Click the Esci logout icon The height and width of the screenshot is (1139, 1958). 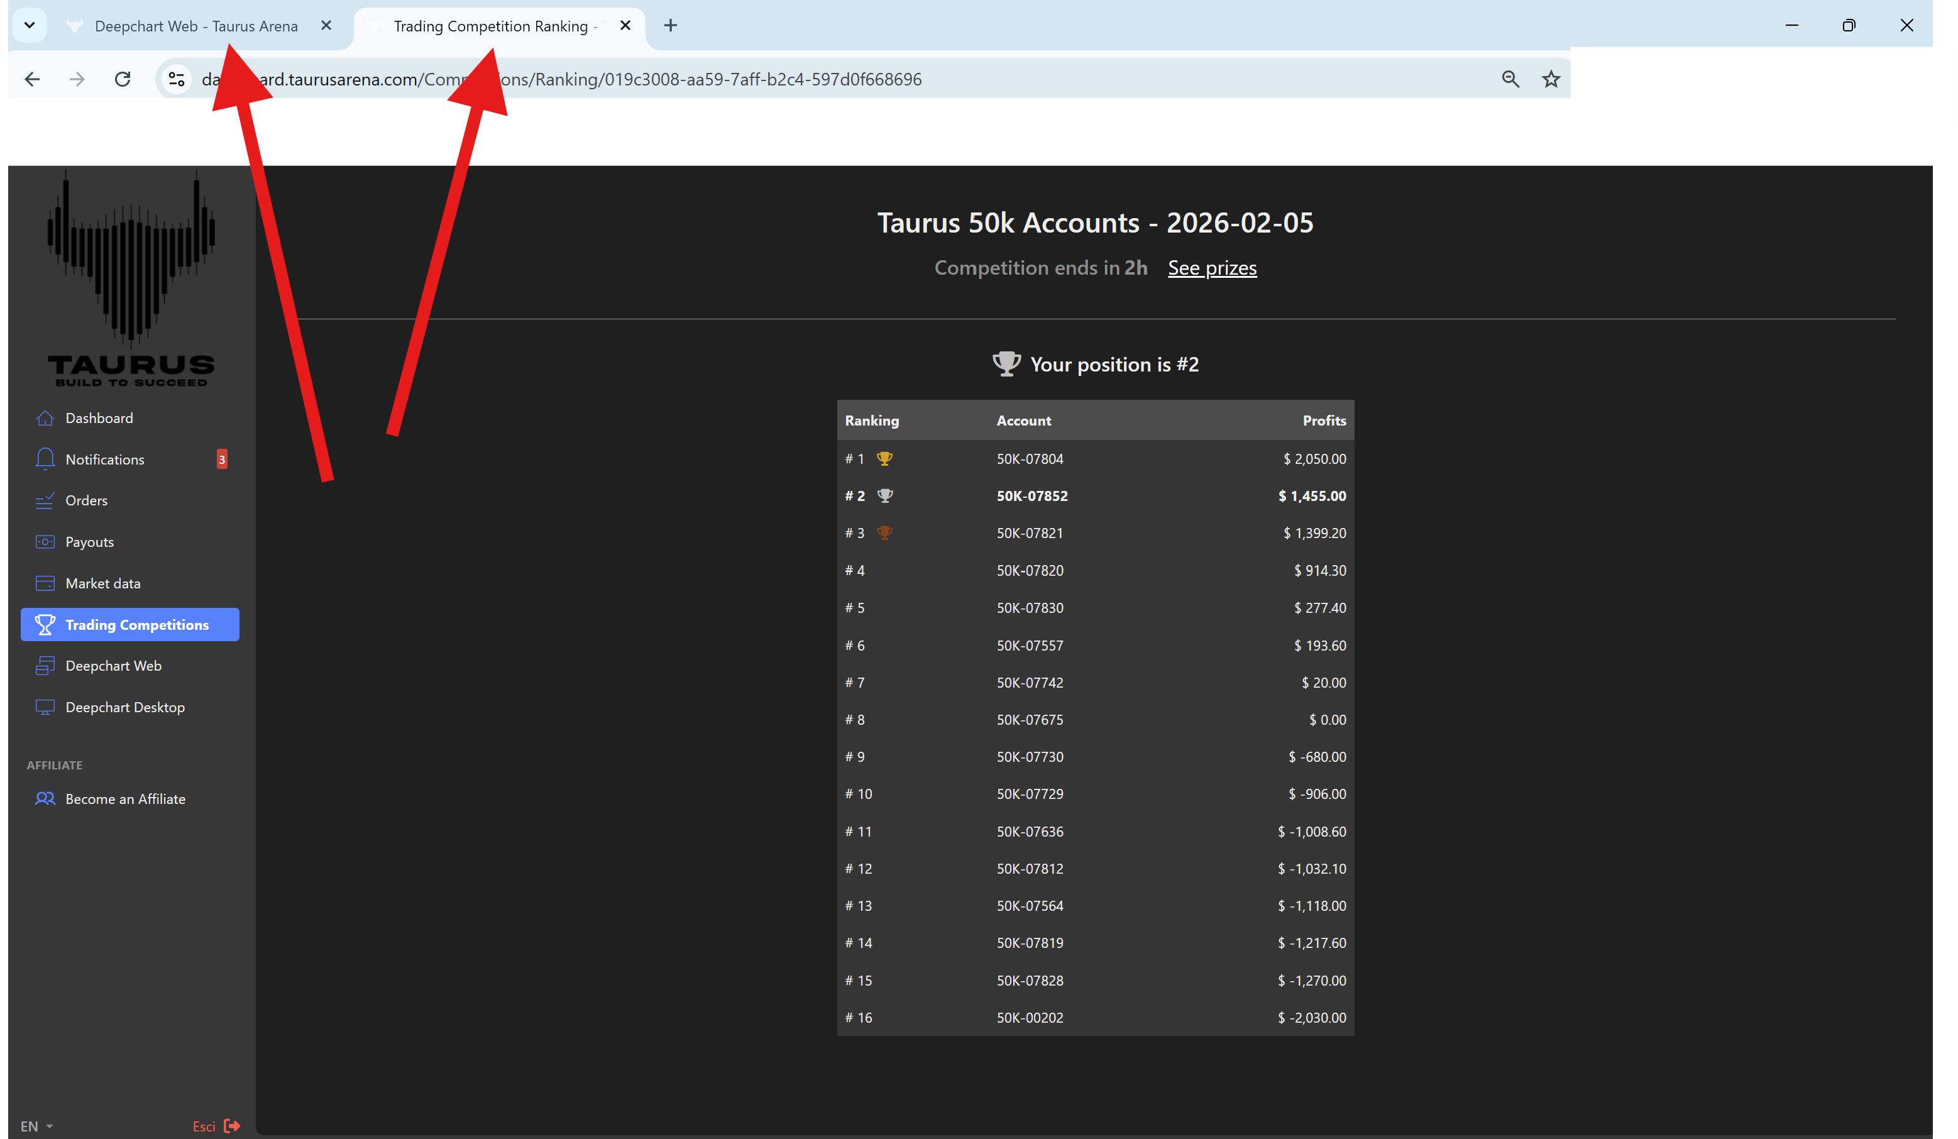click(x=231, y=1126)
